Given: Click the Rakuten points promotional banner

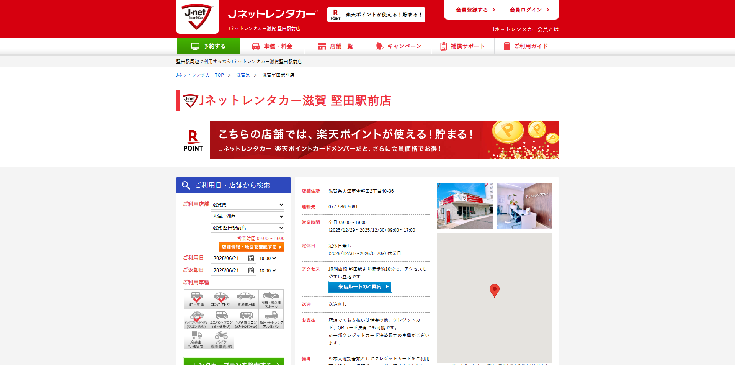Looking at the screenshot, I should pyautogui.click(x=384, y=140).
